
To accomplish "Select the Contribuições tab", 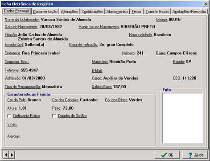I will (x=92, y=12).
